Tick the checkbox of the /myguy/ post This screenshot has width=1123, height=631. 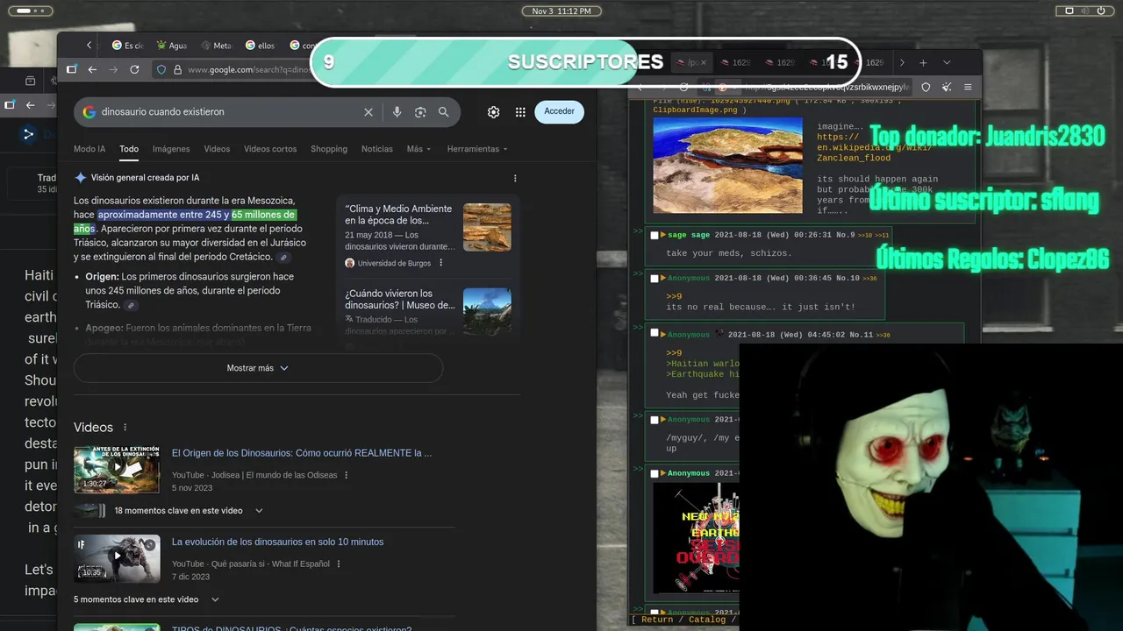point(654,420)
